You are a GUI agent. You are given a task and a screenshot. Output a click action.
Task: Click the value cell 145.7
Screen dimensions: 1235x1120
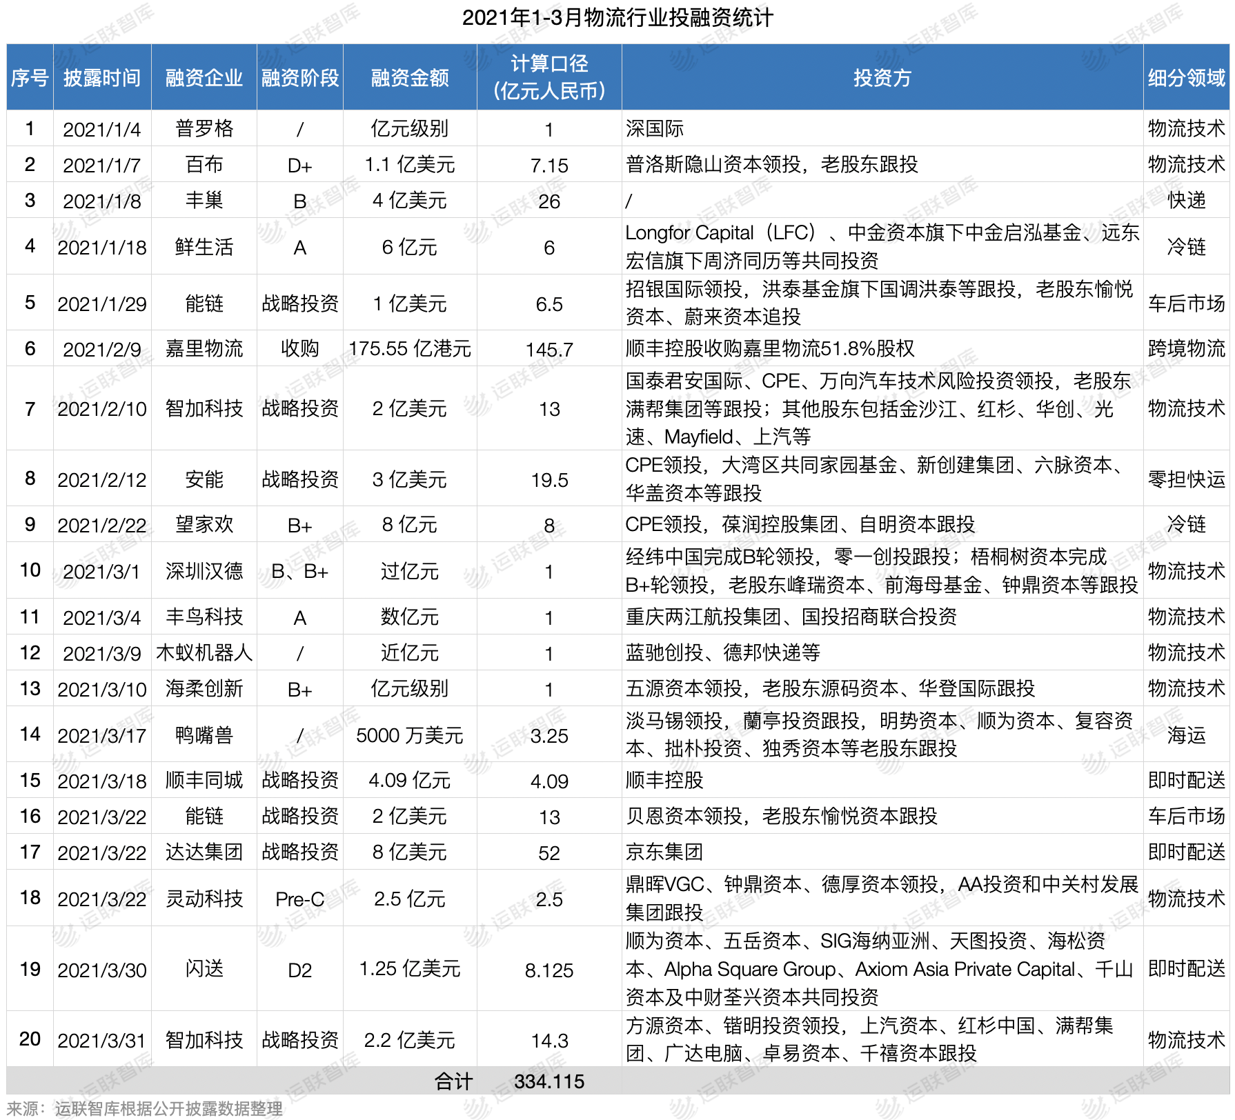pyautogui.click(x=549, y=350)
